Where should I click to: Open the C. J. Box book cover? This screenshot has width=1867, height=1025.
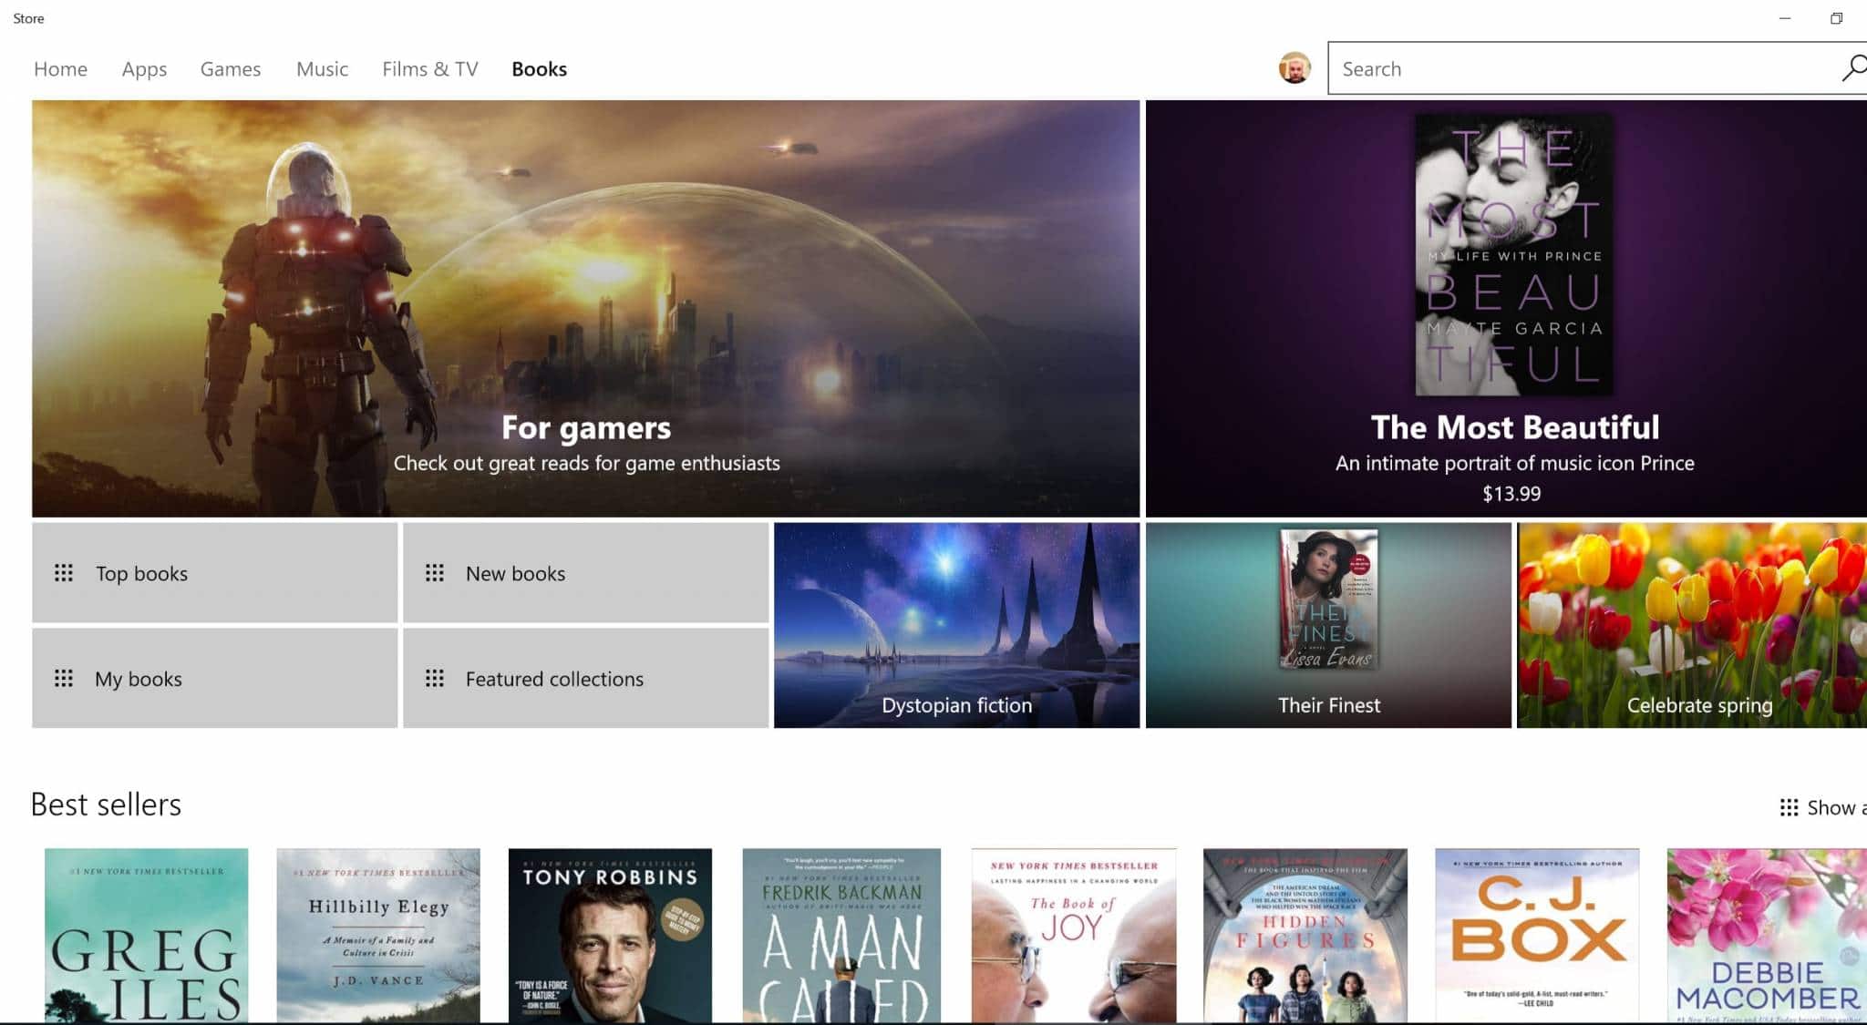click(x=1537, y=936)
